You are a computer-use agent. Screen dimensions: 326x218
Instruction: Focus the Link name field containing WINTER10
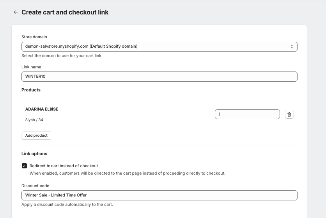(x=159, y=77)
